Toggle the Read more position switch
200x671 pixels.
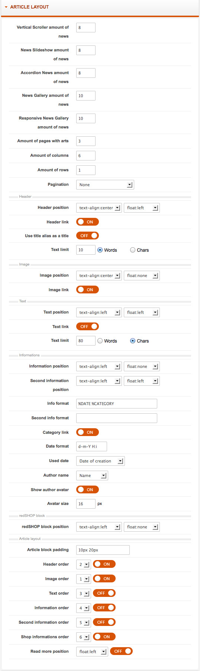(121, 651)
